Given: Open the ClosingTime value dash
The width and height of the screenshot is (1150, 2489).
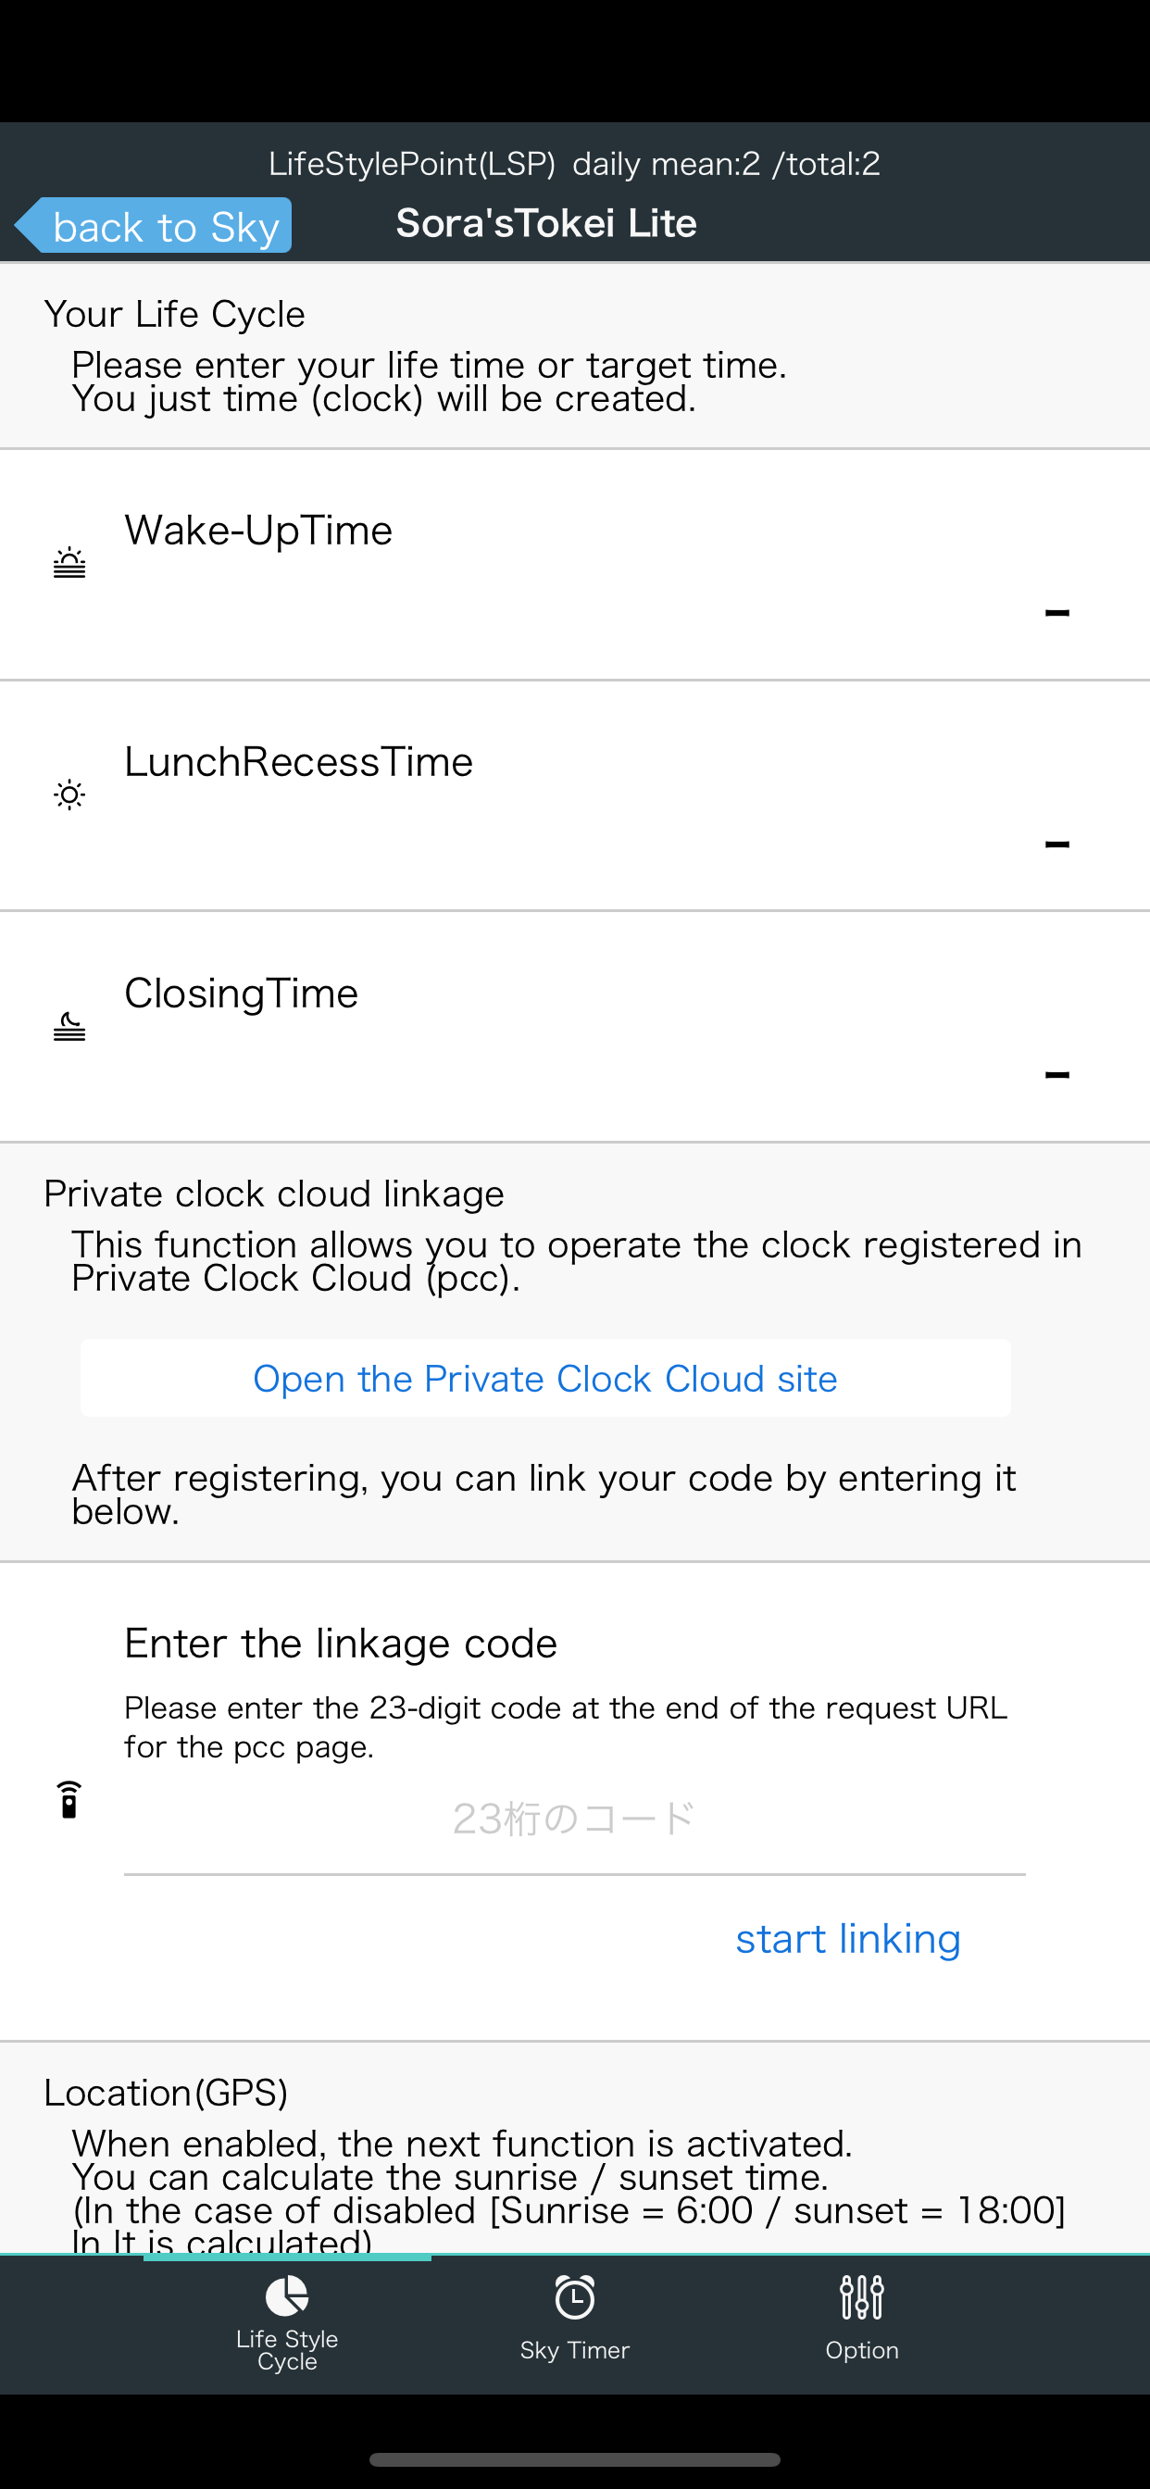Looking at the screenshot, I should pos(1057,1074).
